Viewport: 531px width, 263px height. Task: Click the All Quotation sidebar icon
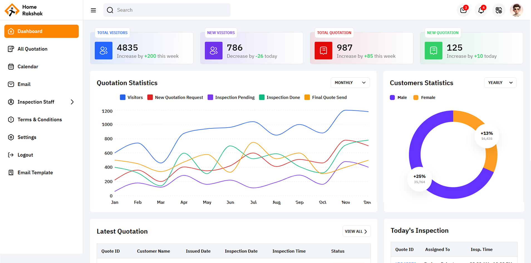point(11,49)
